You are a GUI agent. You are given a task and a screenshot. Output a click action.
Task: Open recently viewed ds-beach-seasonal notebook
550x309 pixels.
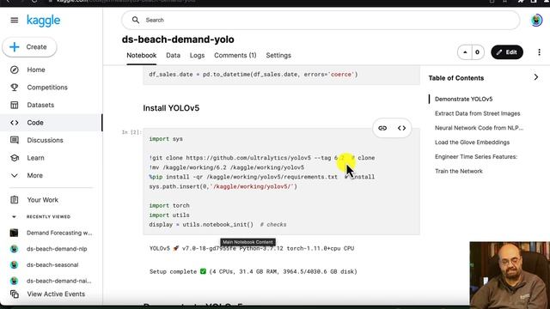52,265
